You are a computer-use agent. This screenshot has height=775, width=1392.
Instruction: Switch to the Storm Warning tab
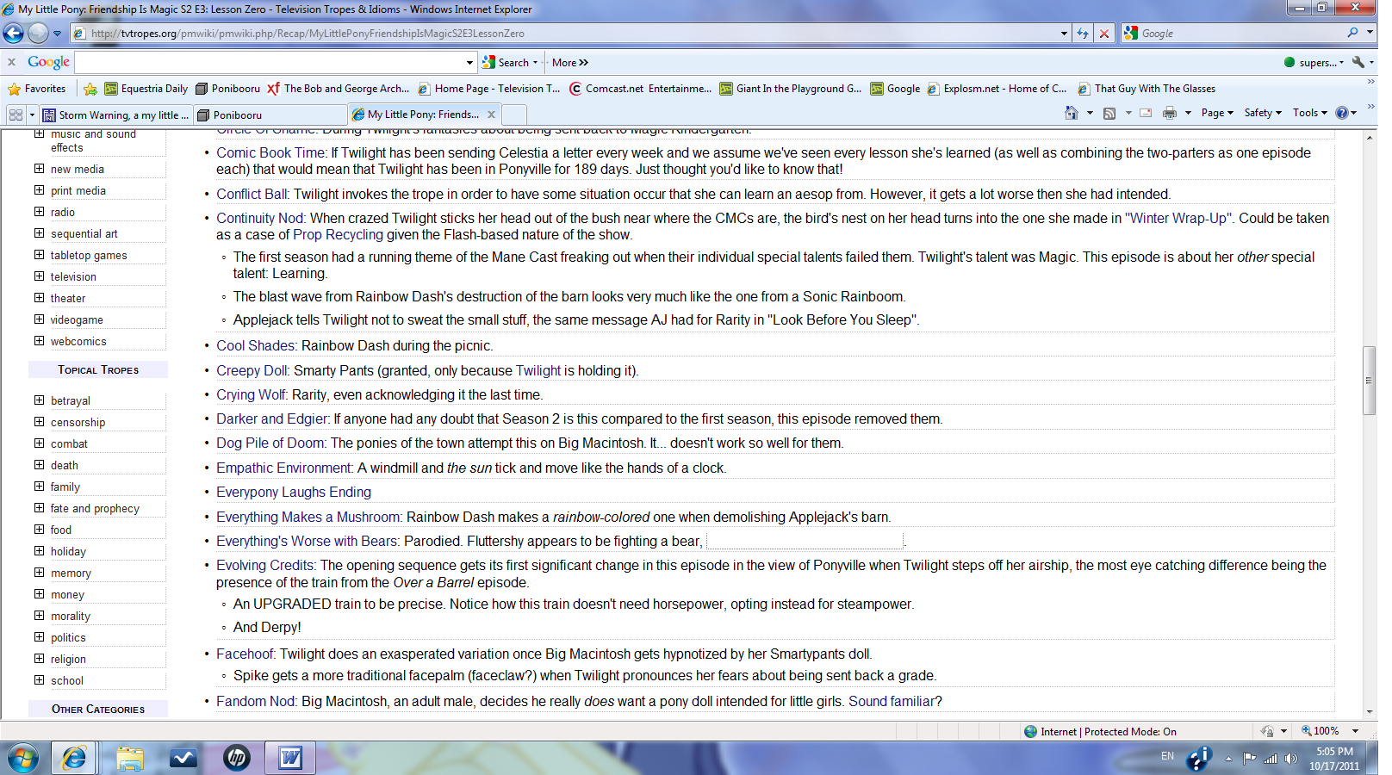click(x=115, y=115)
